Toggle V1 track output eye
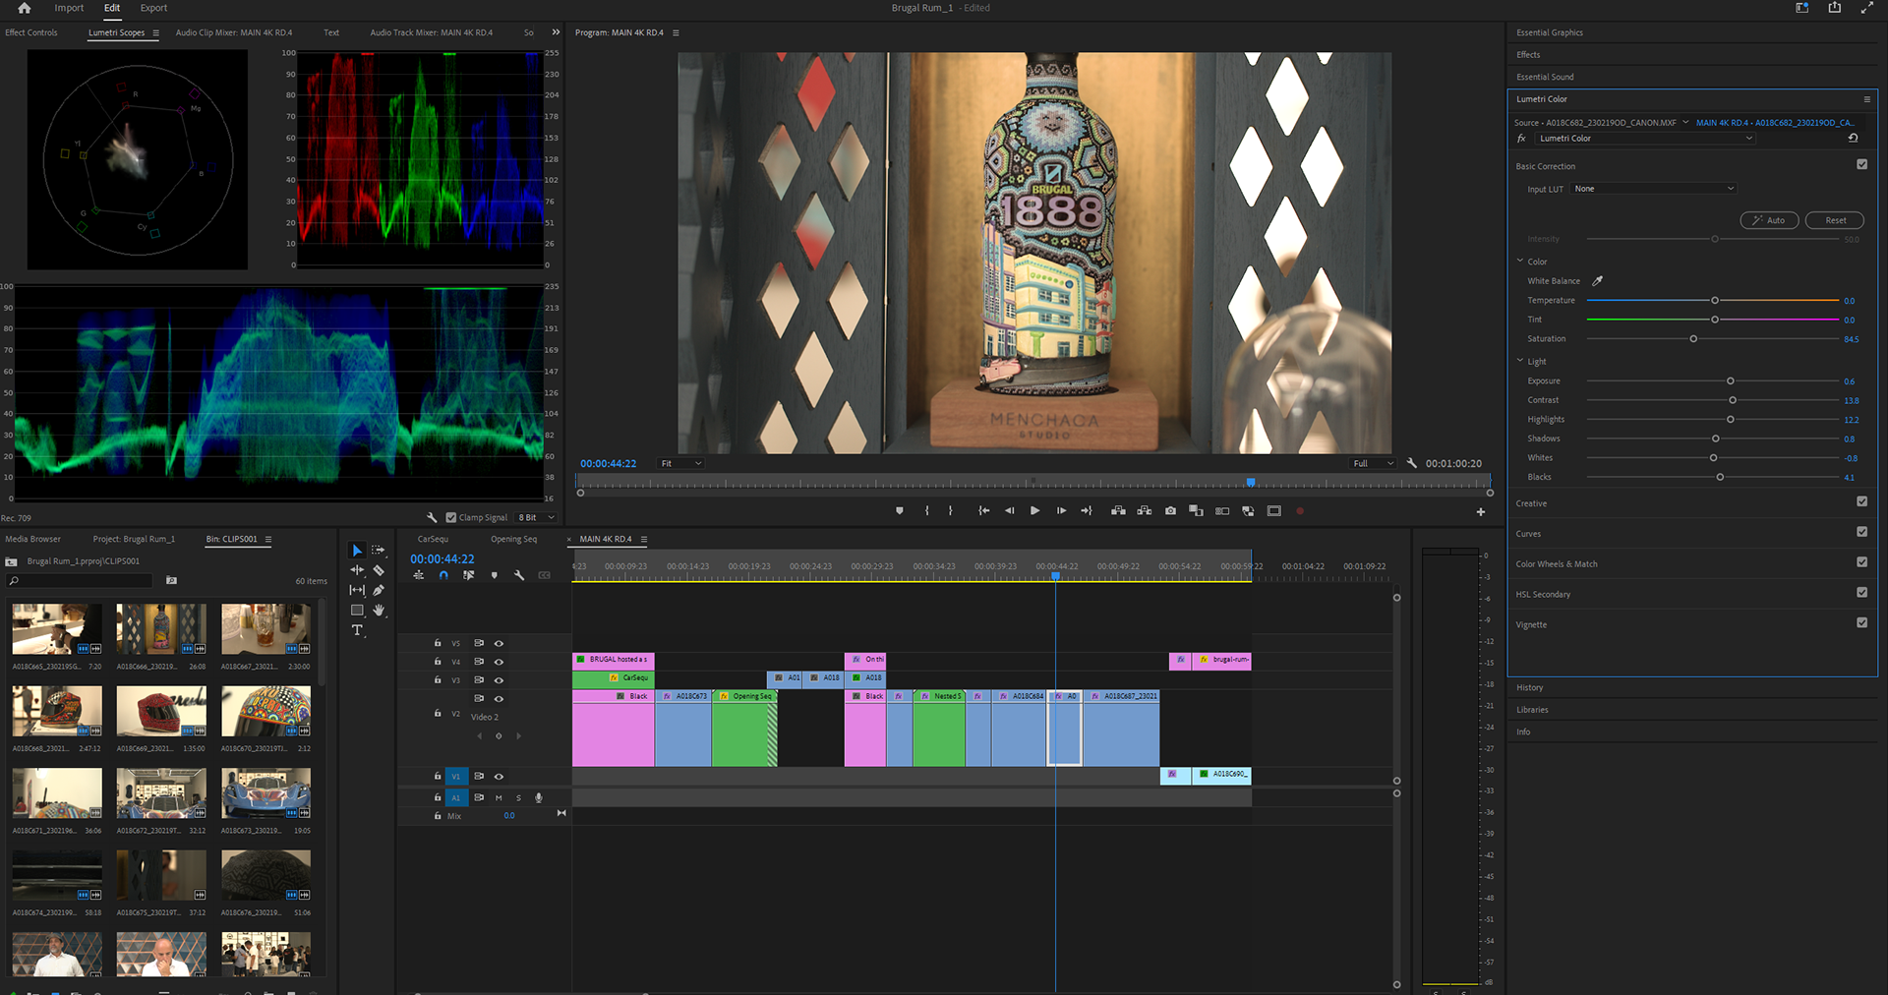The width and height of the screenshot is (1888, 995). pos(499,777)
